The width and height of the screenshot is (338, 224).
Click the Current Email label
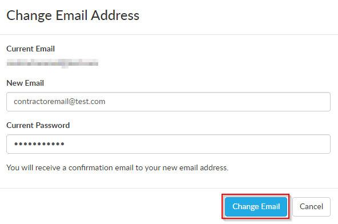[x=31, y=49]
